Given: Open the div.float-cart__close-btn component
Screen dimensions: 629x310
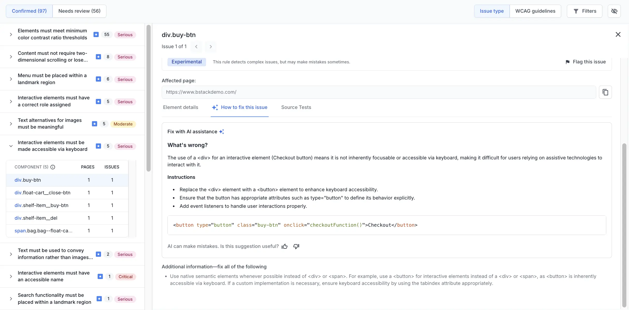Looking at the screenshot, I should pos(42,193).
